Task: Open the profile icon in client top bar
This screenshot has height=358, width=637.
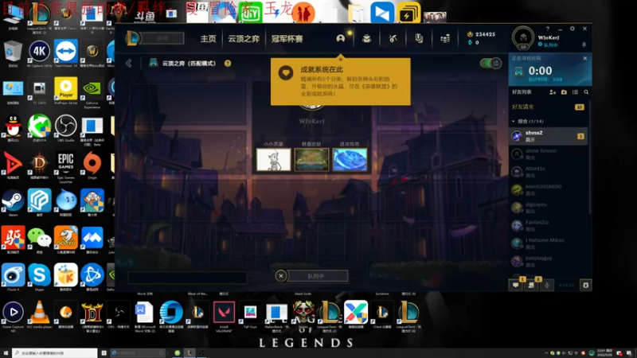Action: [341, 38]
